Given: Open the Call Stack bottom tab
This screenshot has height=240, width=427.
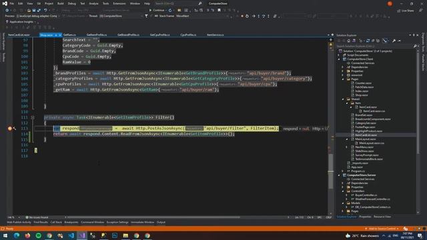Looking at the screenshot, I should 56,222.
